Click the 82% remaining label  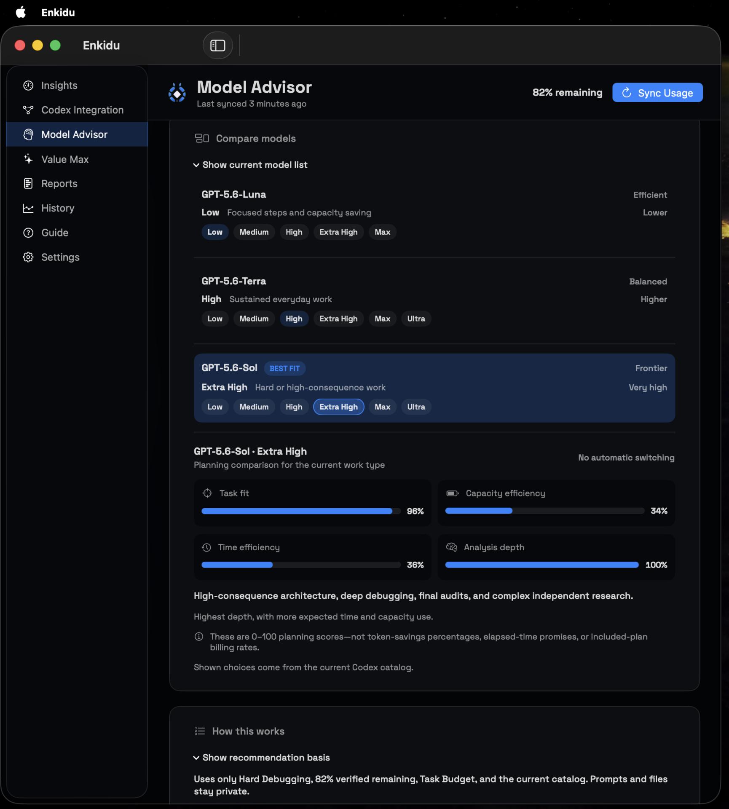pos(567,93)
